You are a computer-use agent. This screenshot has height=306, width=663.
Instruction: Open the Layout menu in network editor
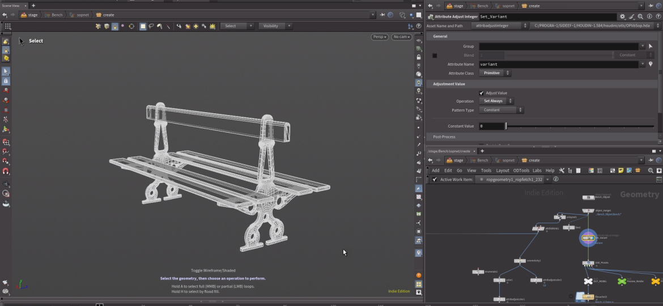tap(502, 171)
